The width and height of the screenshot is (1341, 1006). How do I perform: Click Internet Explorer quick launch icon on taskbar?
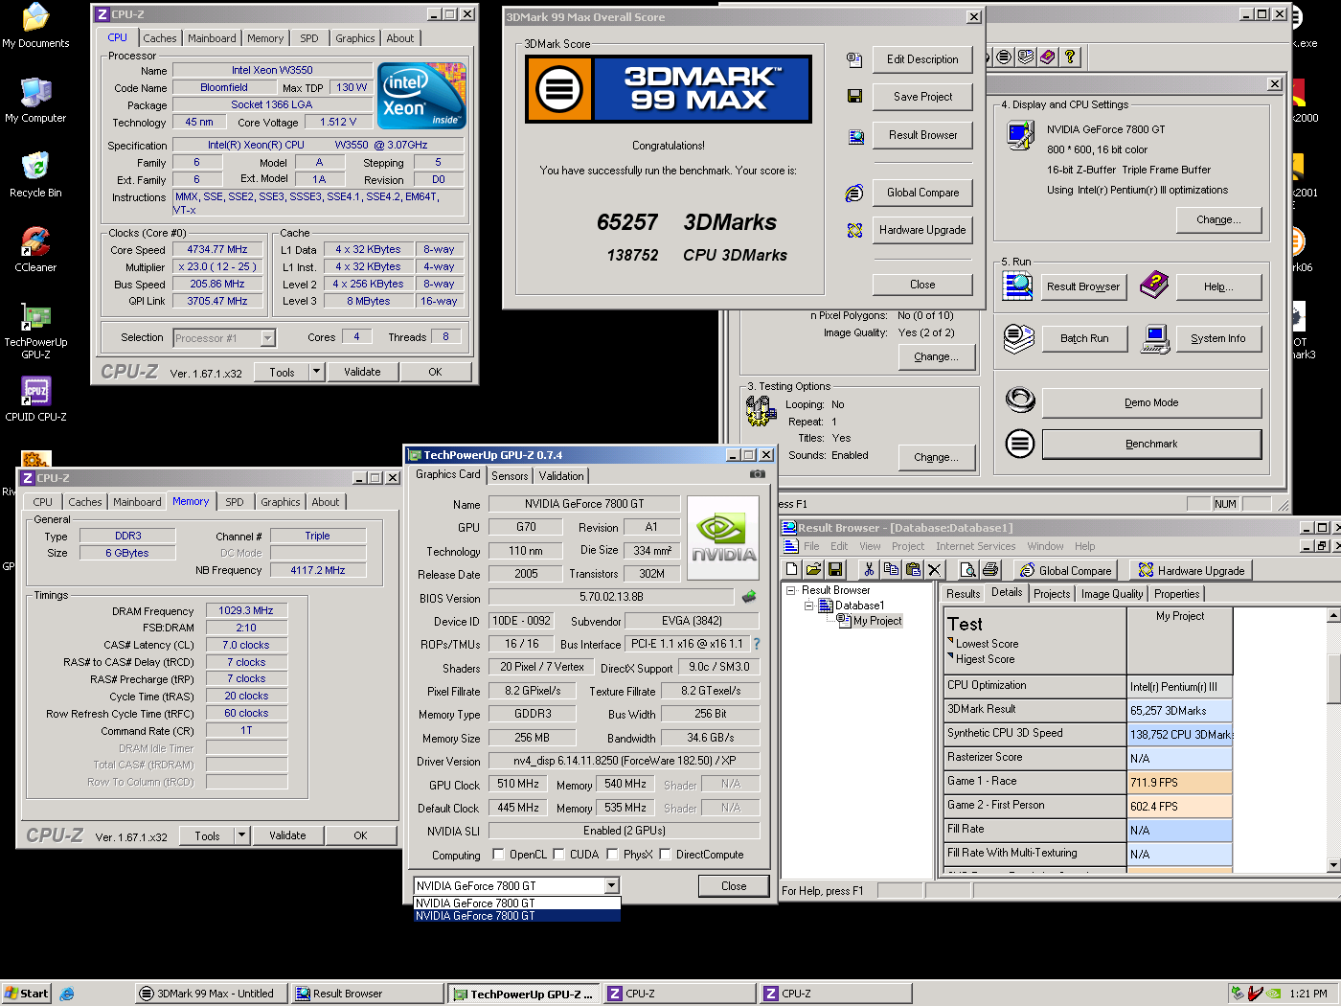point(67,994)
